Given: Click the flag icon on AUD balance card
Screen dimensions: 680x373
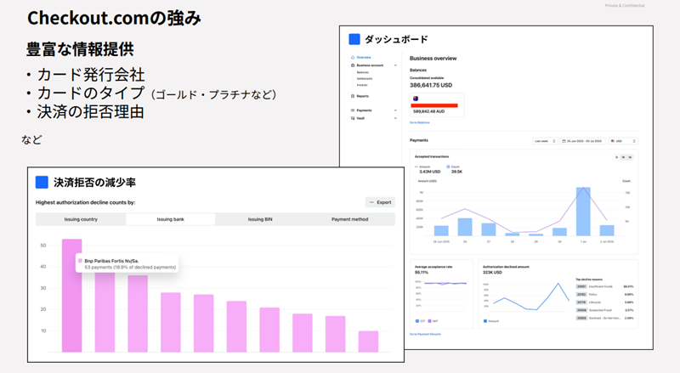Looking at the screenshot, I should (x=415, y=98).
